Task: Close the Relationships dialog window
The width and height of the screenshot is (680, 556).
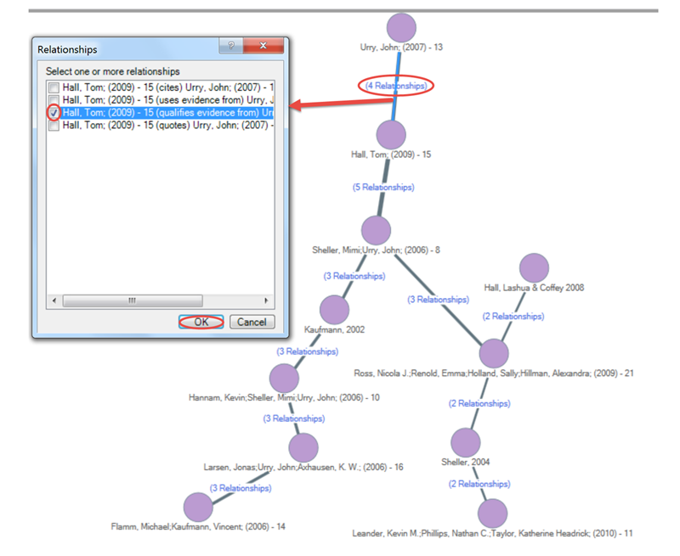Action: click(x=264, y=48)
